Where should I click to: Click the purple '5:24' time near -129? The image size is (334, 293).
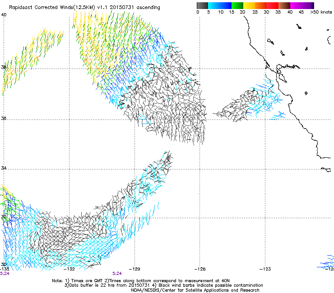click(x=117, y=274)
